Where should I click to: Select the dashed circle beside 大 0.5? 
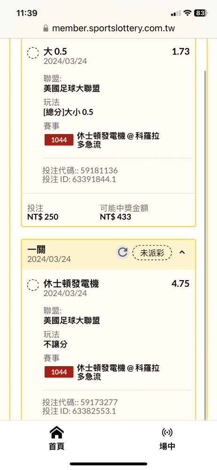pos(33,53)
